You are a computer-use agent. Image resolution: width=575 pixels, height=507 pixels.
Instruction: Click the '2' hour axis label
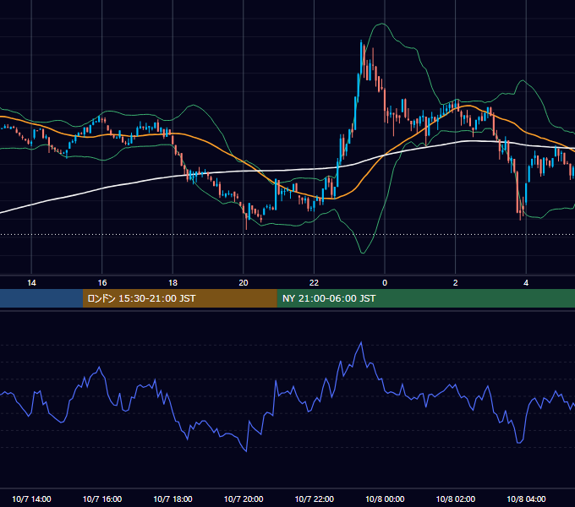click(456, 283)
